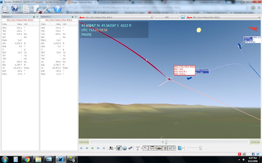Click the Value column header in Telemetry 1
The width and height of the screenshot is (262, 163).
click(17, 24)
